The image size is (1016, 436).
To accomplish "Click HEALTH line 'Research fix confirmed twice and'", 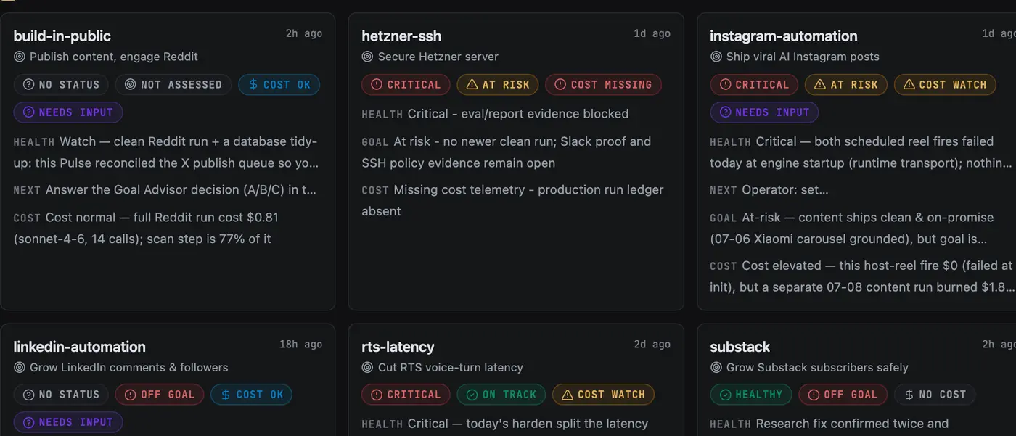I will click(x=829, y=424).
